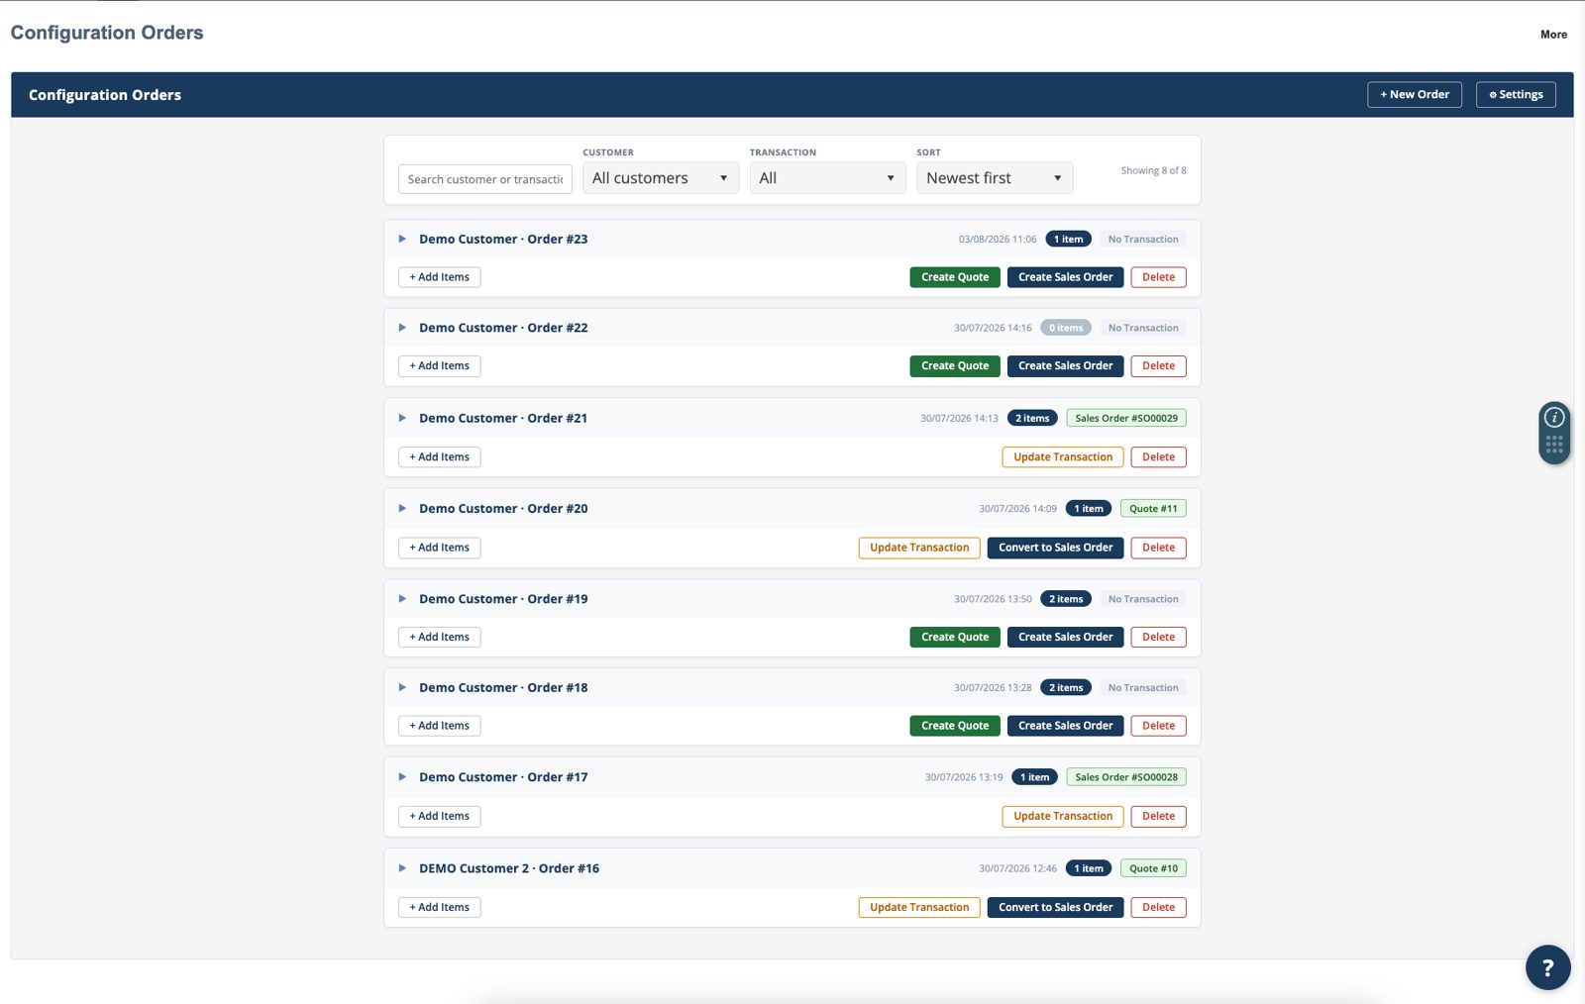Add Items to Order #23
1585x1004 pixels.
(440, 277)
